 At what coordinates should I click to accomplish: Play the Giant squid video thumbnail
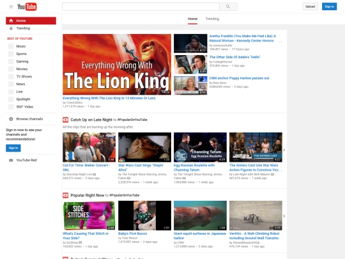tap(200, 216)
